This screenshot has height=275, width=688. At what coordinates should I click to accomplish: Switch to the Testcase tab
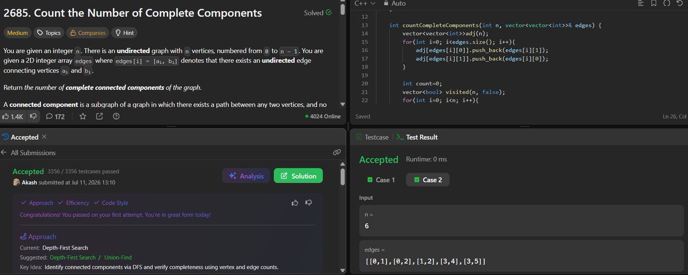372,137
